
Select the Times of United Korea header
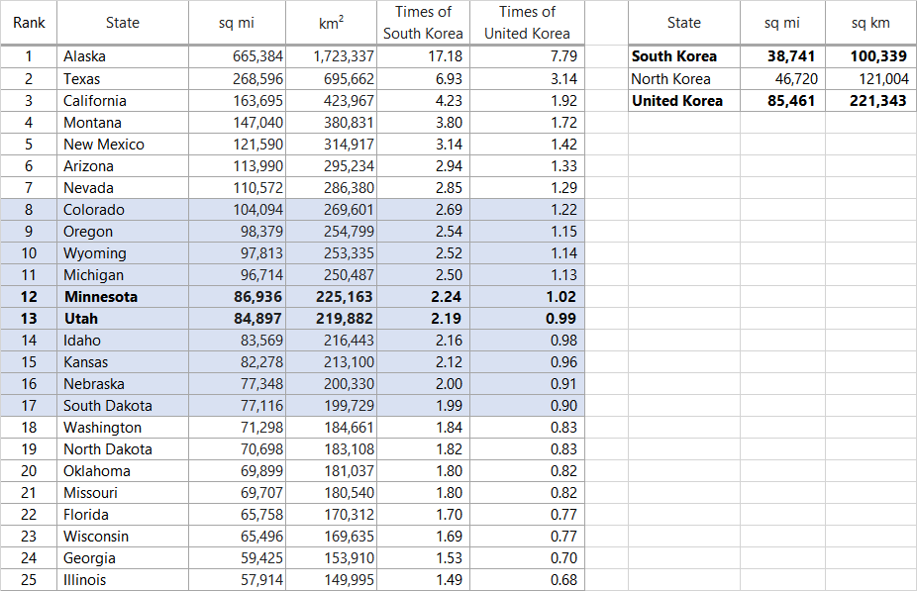coord(527,23)
